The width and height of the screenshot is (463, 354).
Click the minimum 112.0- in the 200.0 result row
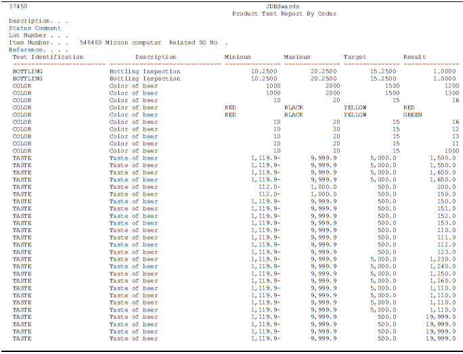pyautogui.click(x=269, y=187)
